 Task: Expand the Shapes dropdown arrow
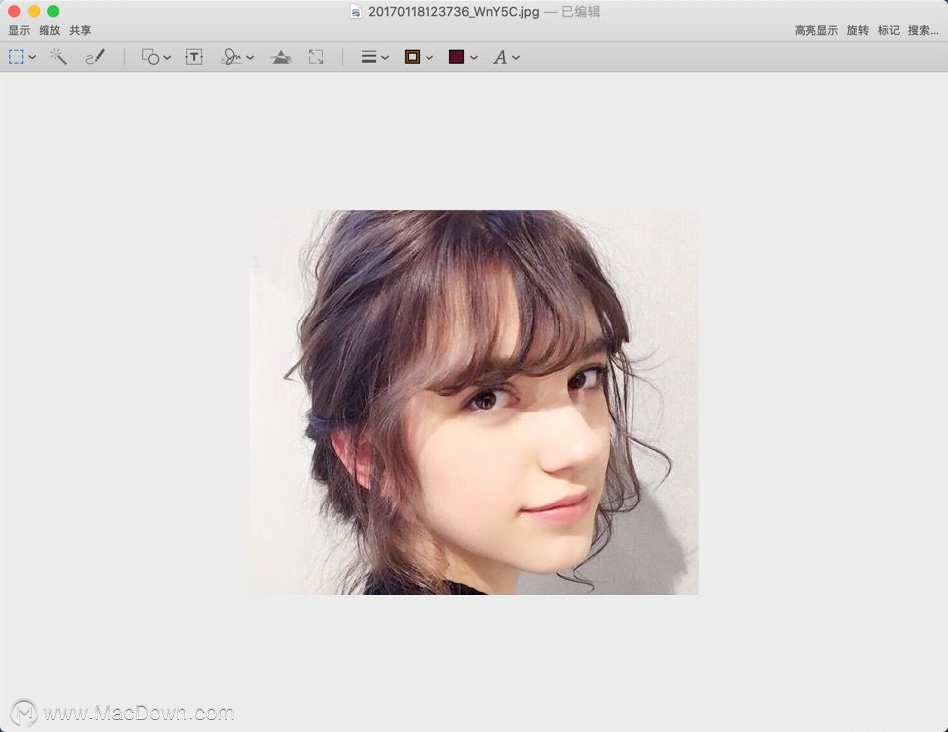[x=167, y=58]
